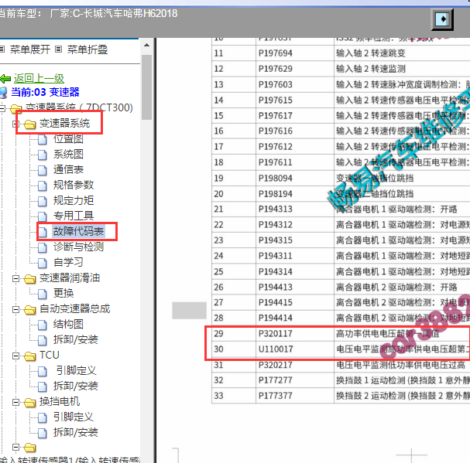470x463 pixels.
Task: Click the page icon beside 系统图
Action: pos(43,155)
